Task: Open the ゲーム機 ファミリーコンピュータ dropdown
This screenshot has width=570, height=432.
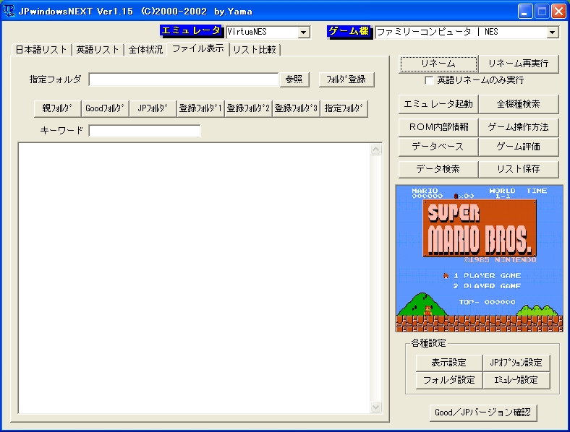Action: (552, 33)
